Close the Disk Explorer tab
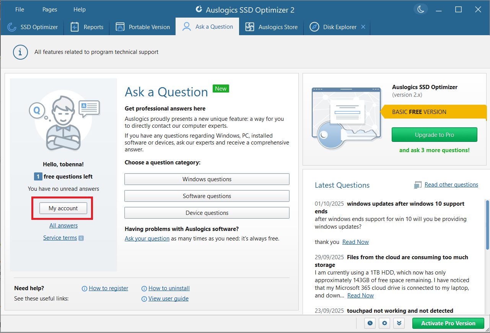This screenshot has width=490, height=333. point(363,27)
